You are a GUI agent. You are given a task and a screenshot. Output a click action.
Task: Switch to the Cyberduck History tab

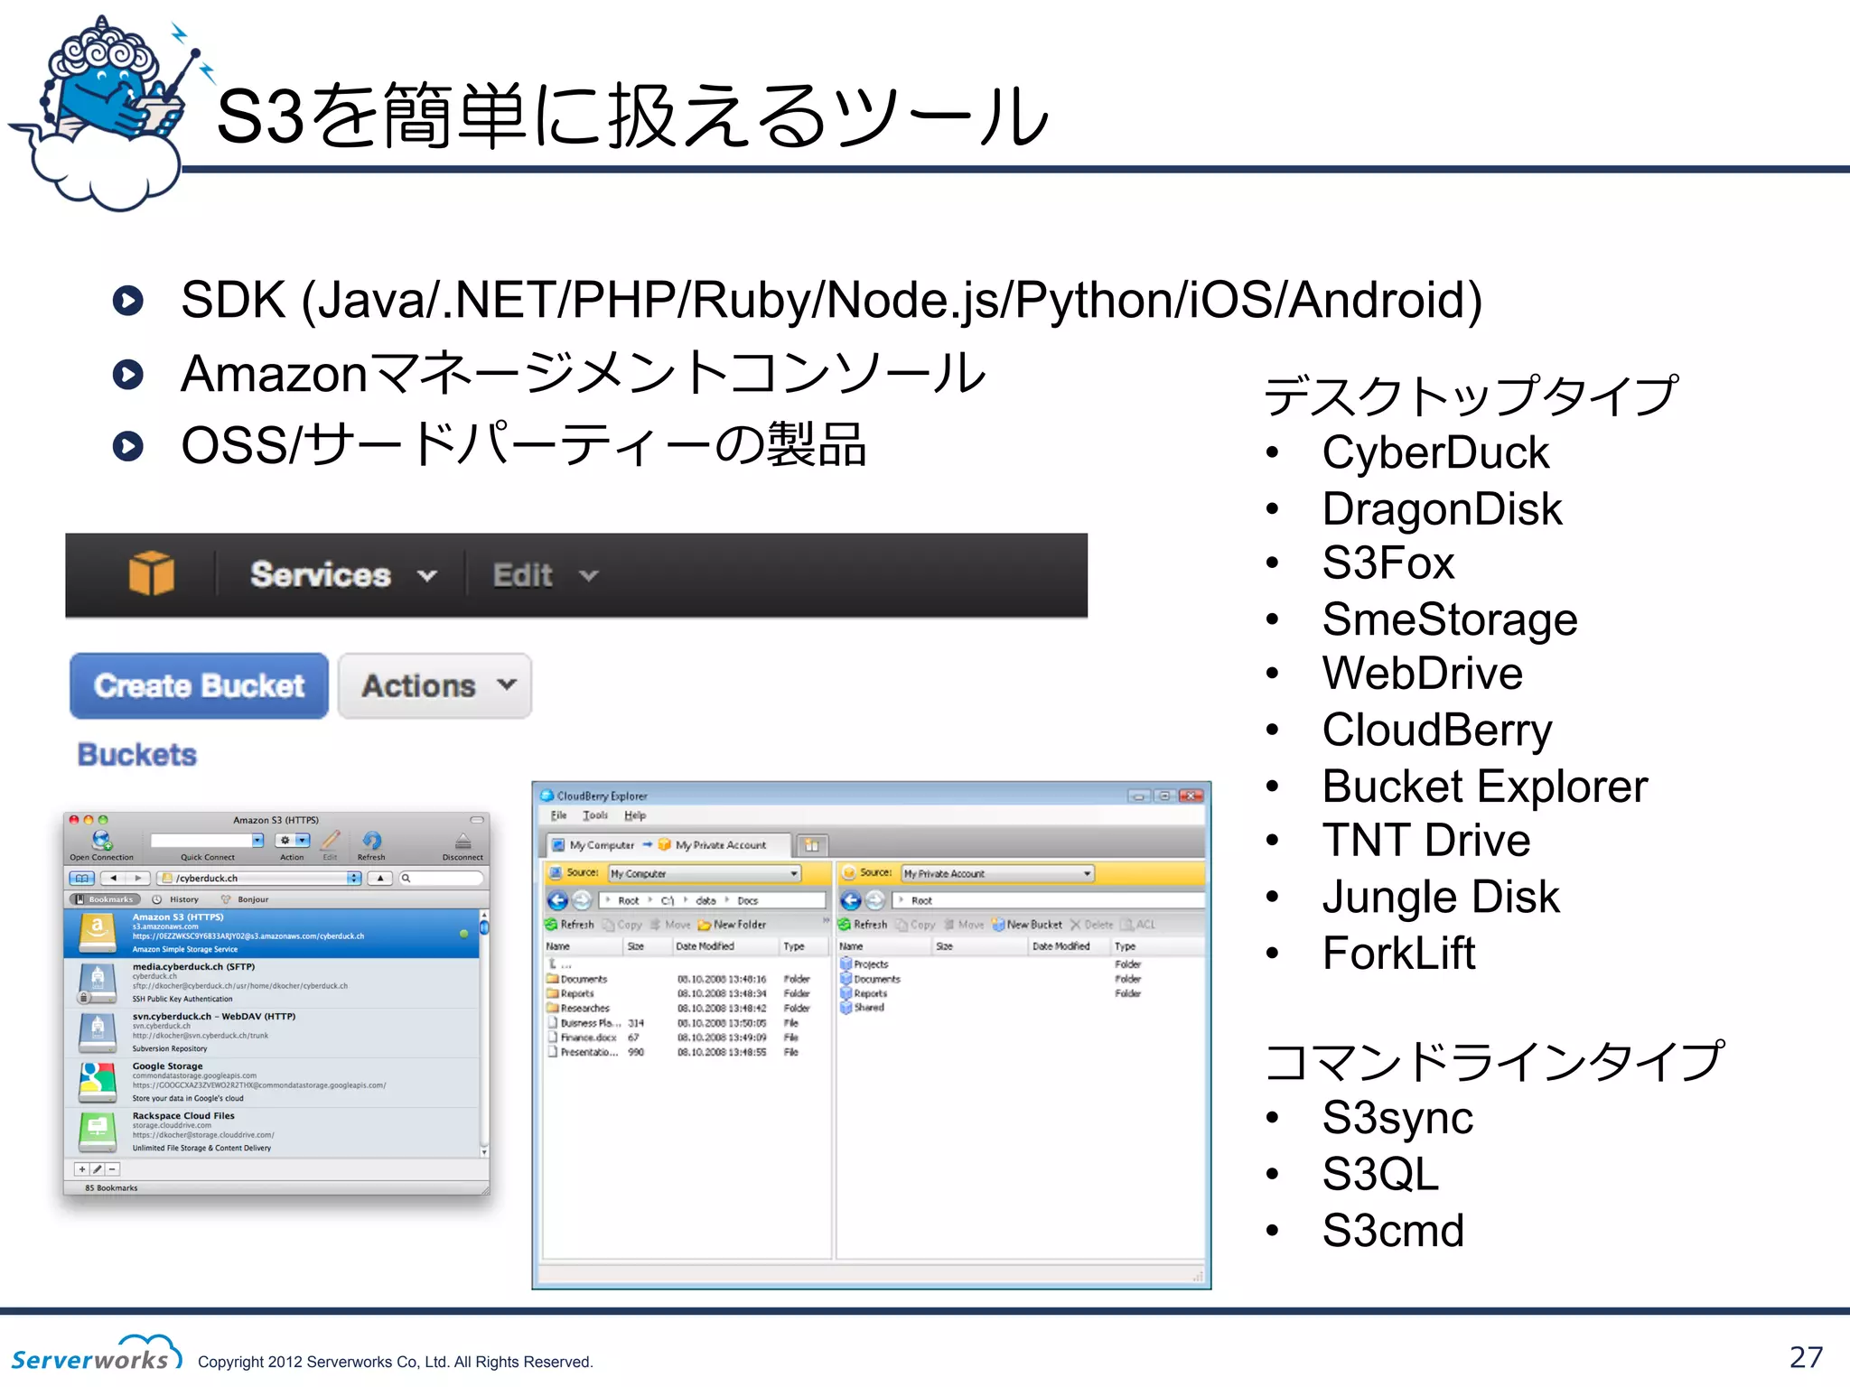point(176,899)
